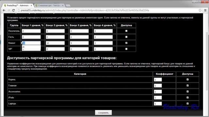Edit level 1 bonus for Клиент
This screenshot has height=117, width=209.
[31, 43]
